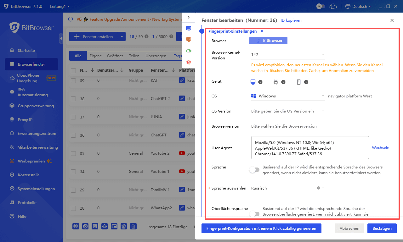403x242 pixels.
Task: Enable the Sprache auto-generation toggle
Action: click(254, 169)
